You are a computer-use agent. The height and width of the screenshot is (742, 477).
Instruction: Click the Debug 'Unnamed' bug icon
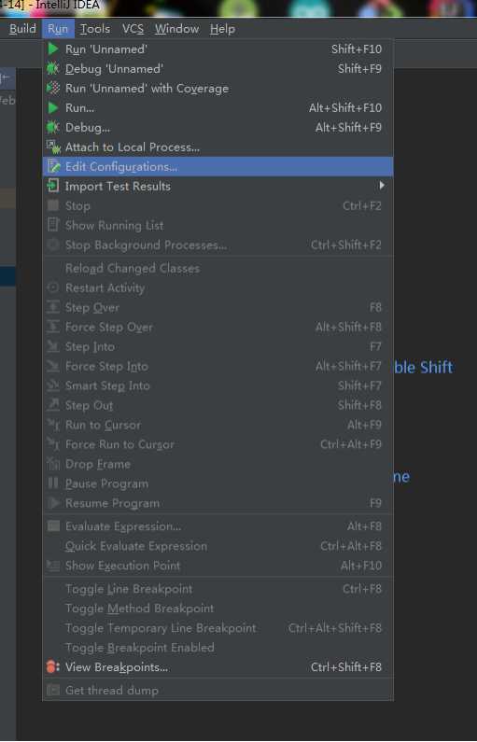[53, 69]
